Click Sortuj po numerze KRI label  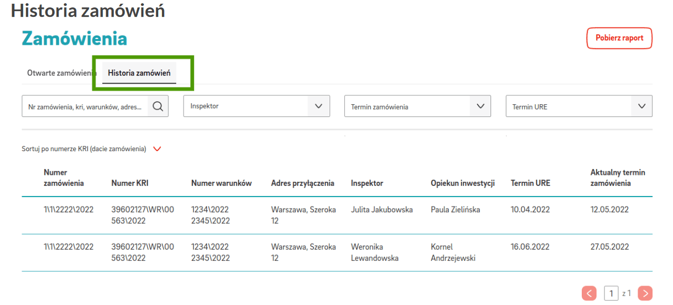click(x=84, y=149)
